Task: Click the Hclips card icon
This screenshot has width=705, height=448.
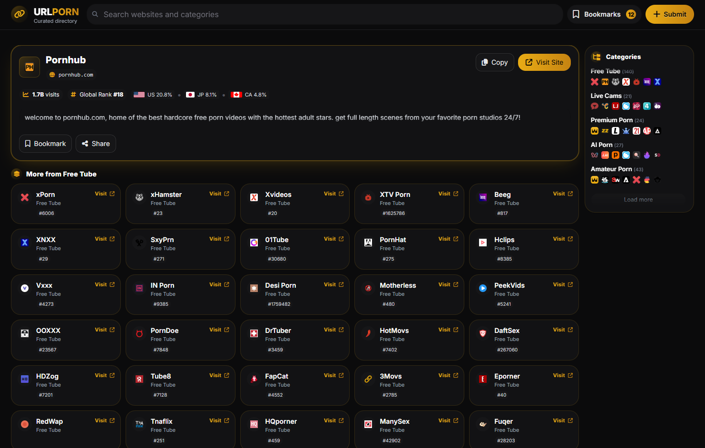Action: pos(483,243)
